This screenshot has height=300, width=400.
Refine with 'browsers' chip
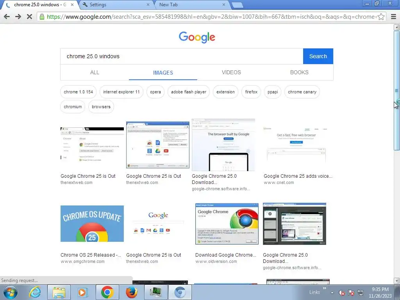coord(101,107)
